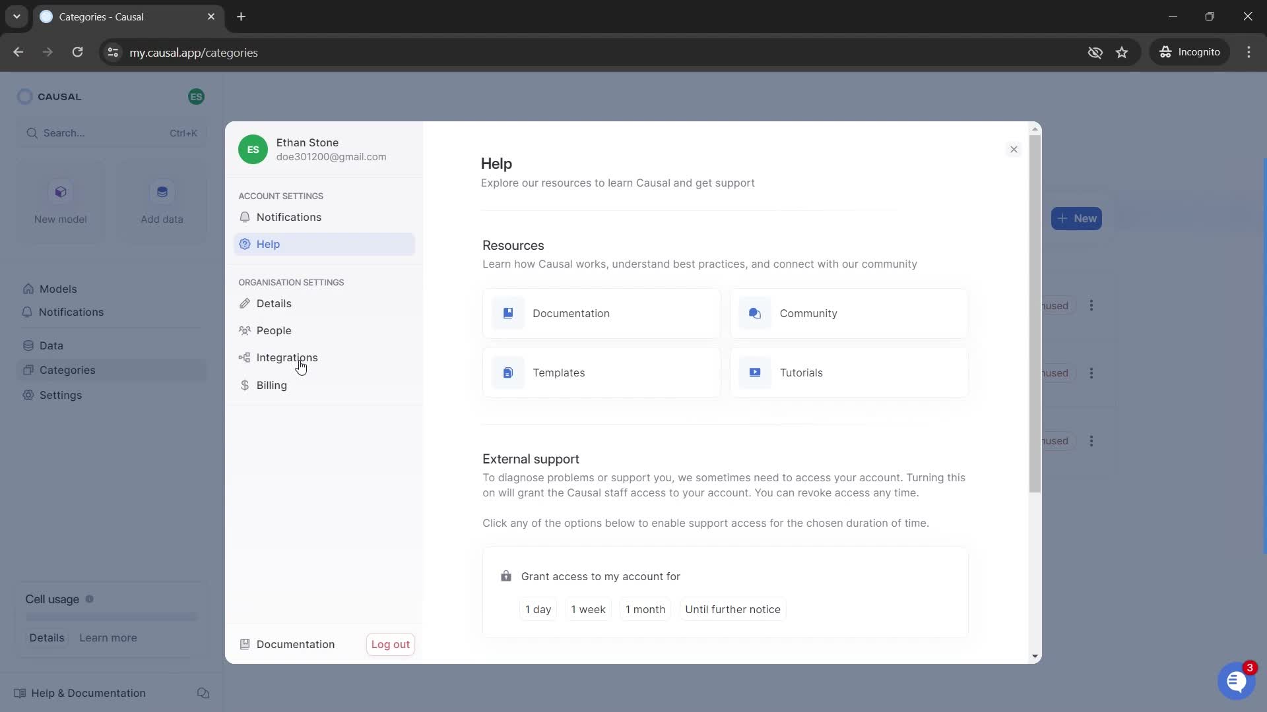Click the Templates resource icon

(x=508, y=372)
